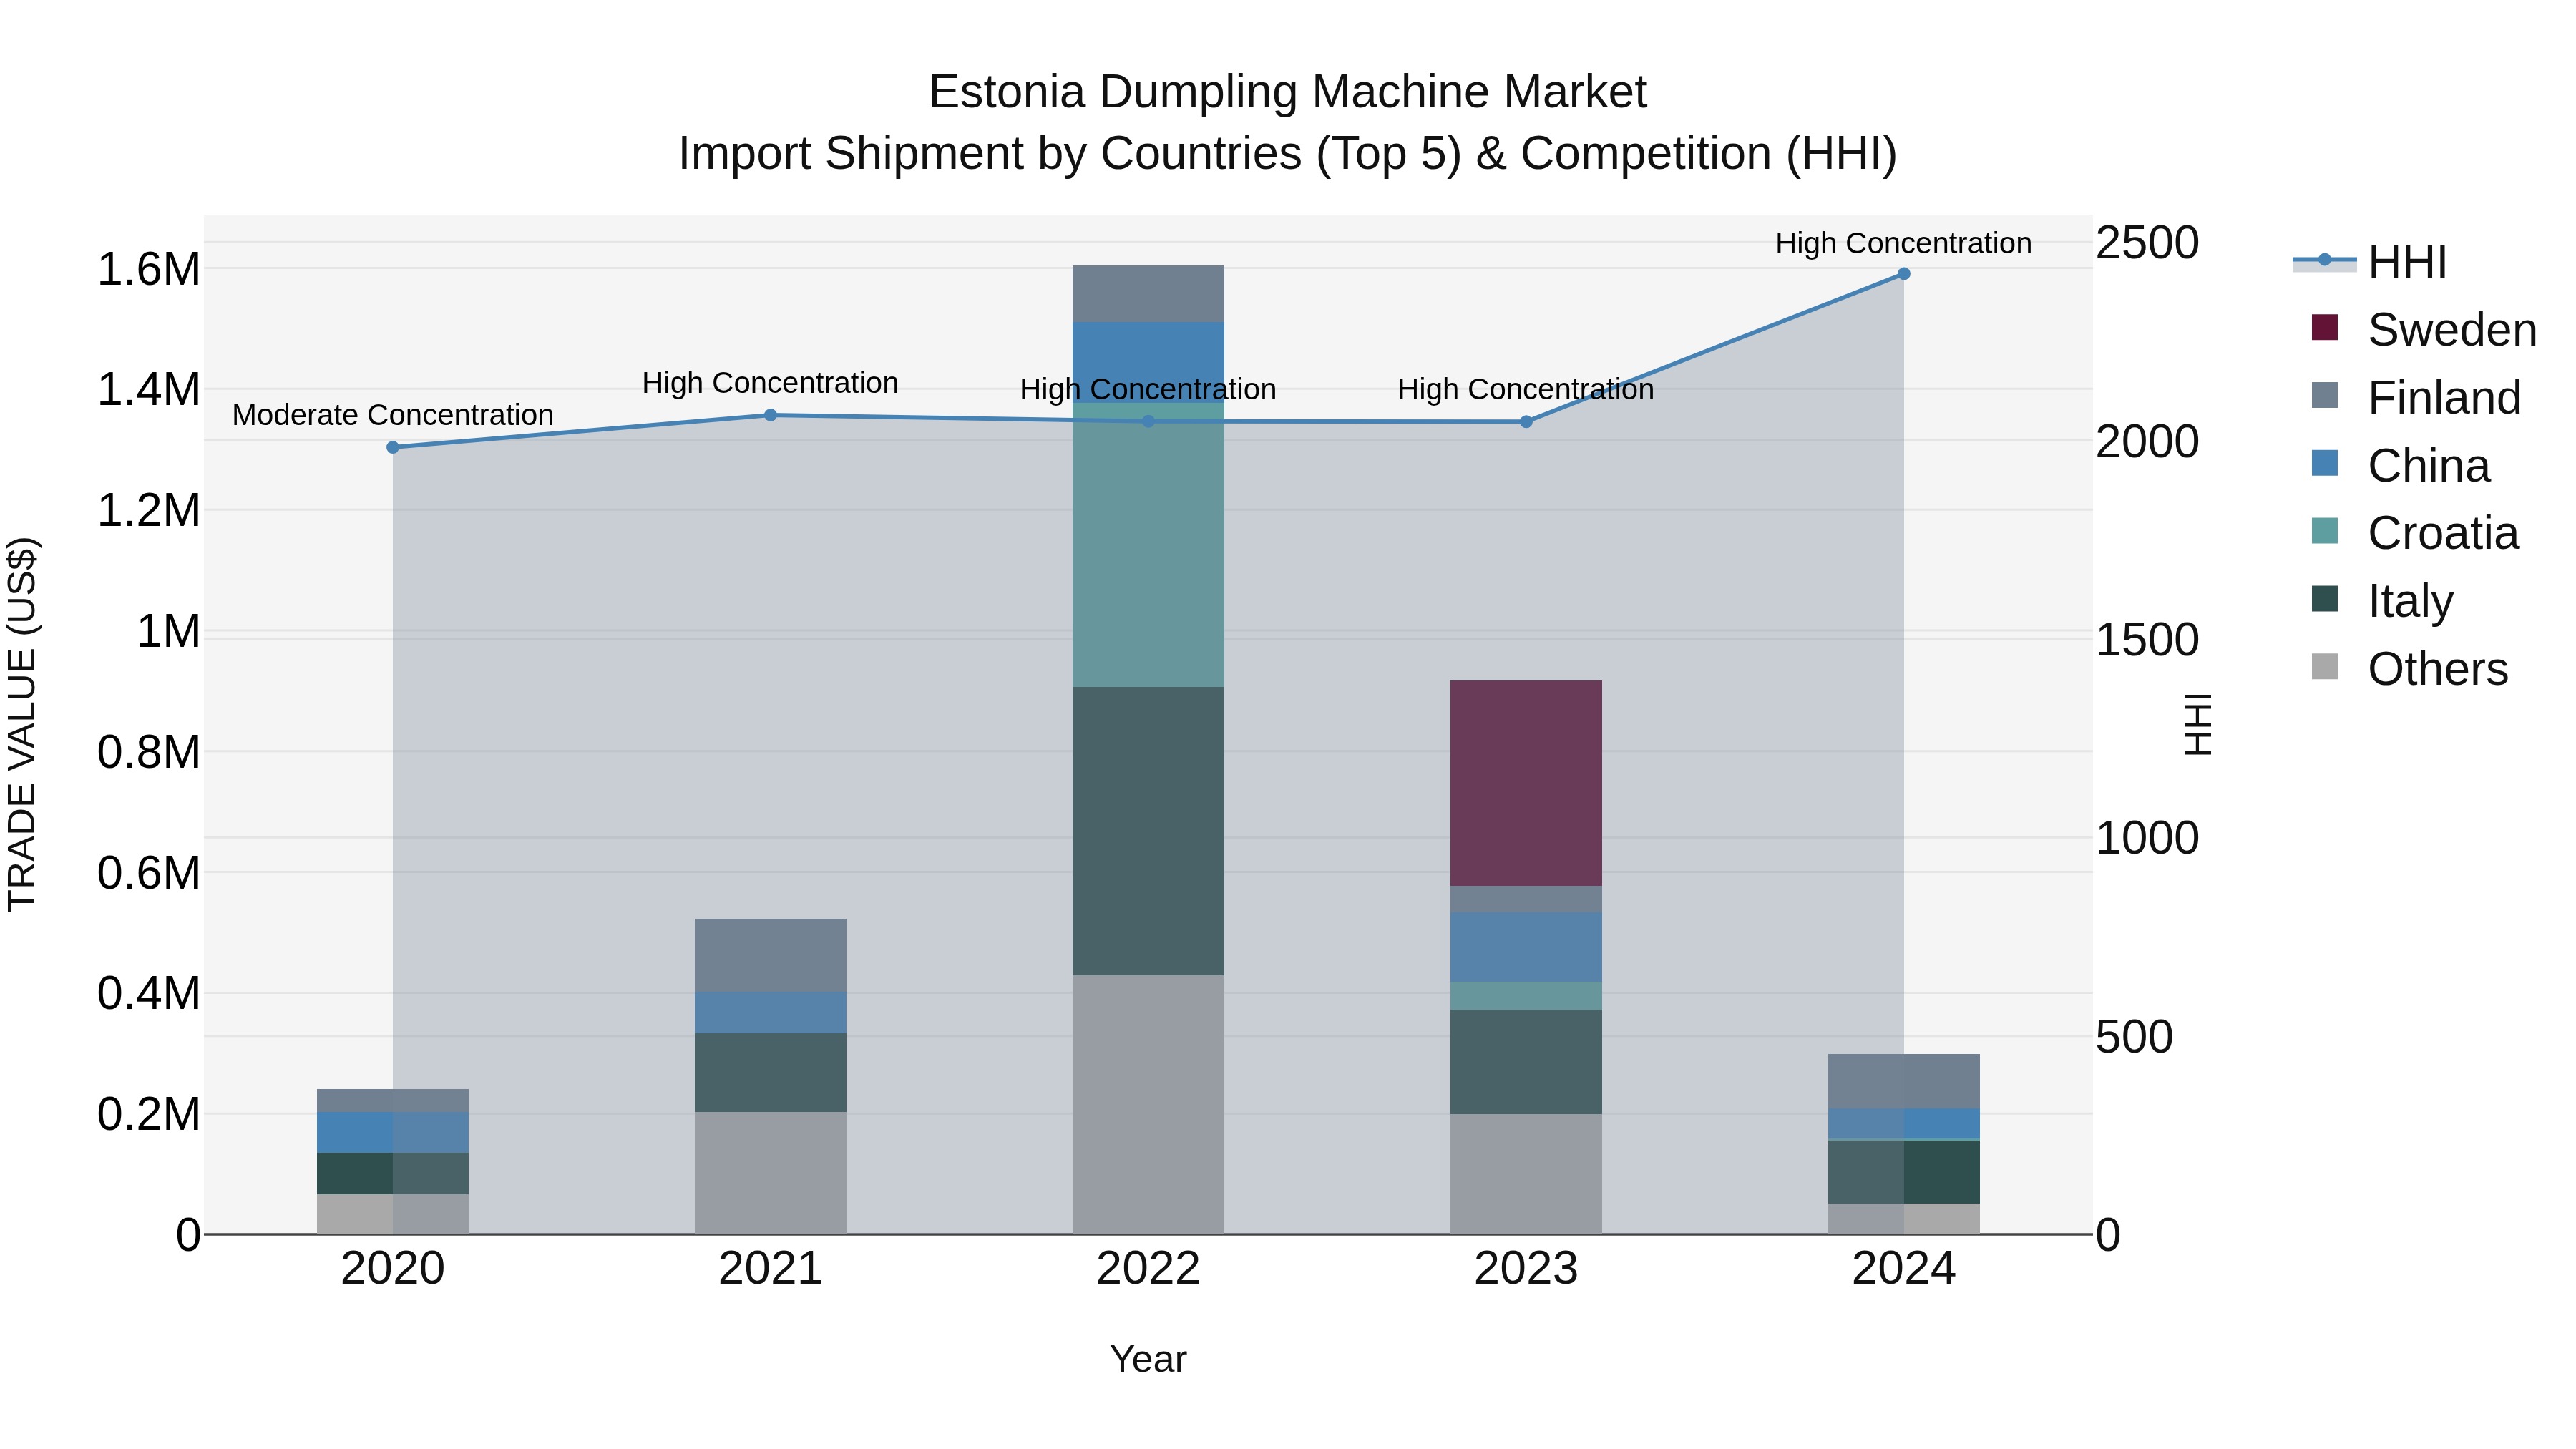Click the 'Year' x-axis title
Viewport: 2576px width, 1449px height.
(x=1148, y=1360)
